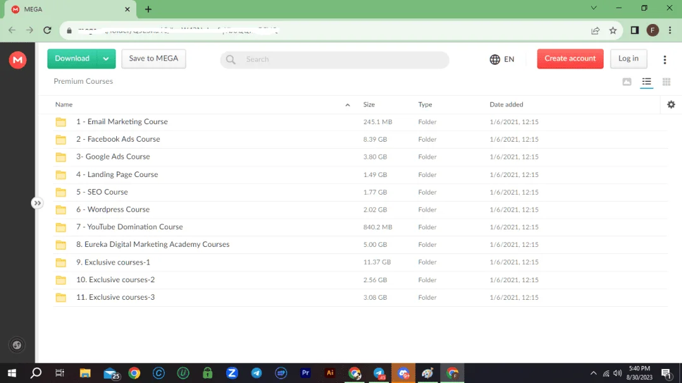The width and height of the screenshot is (682, 383).
Task: Open Adobe Illustrator from taskbar
Action: [x=330, y=373]
